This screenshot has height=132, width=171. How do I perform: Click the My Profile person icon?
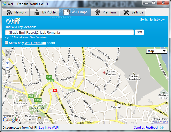tap(37, 12)
